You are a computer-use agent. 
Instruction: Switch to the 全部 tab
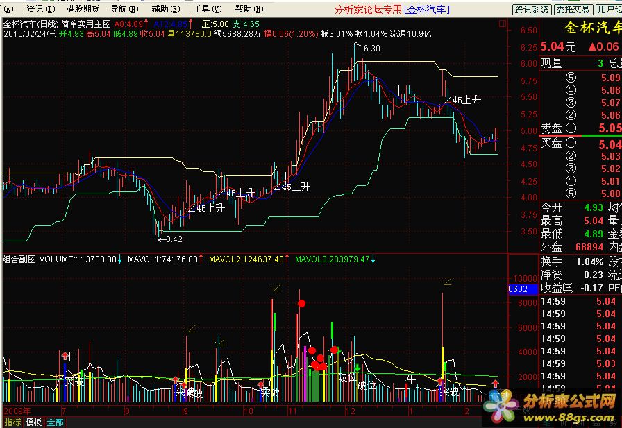coord(55,422)
